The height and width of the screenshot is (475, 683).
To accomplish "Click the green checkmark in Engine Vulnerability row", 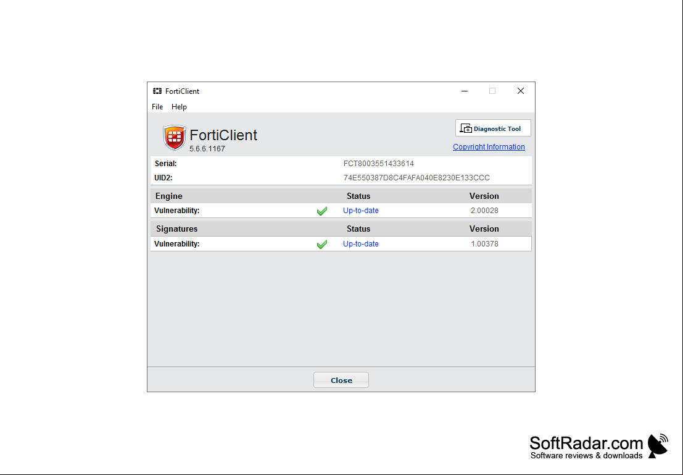I will (x=322, y=211).
